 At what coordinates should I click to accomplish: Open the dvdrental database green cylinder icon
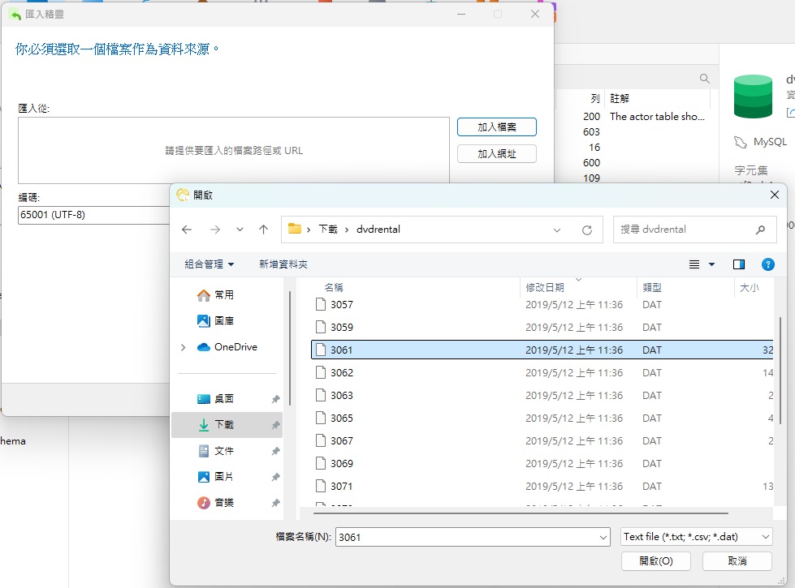tap(752, 95)
